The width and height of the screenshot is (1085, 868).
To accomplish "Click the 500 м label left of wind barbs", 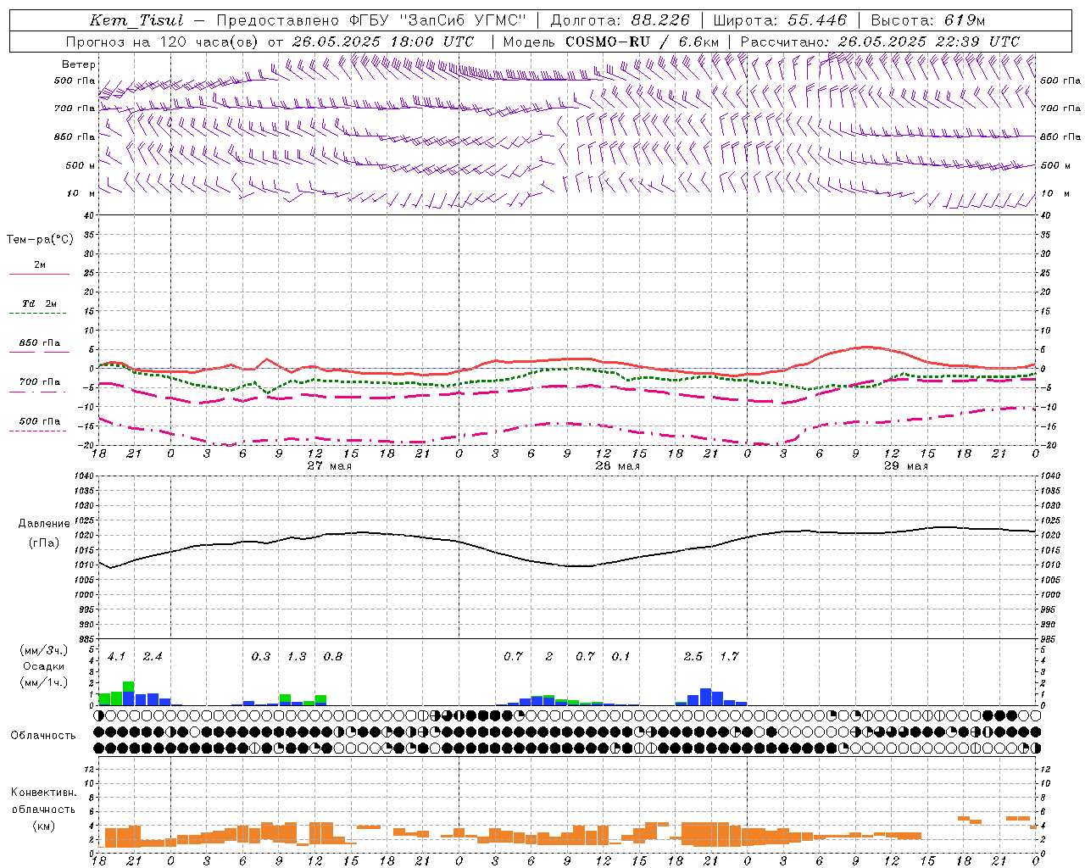I will click(x=81, y=165).
